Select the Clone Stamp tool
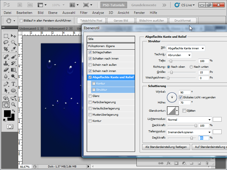This screenshot has height=170, width=227. click(6, 63)
